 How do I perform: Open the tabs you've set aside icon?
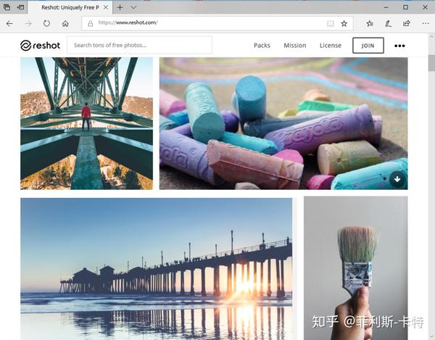pos(7,7)
